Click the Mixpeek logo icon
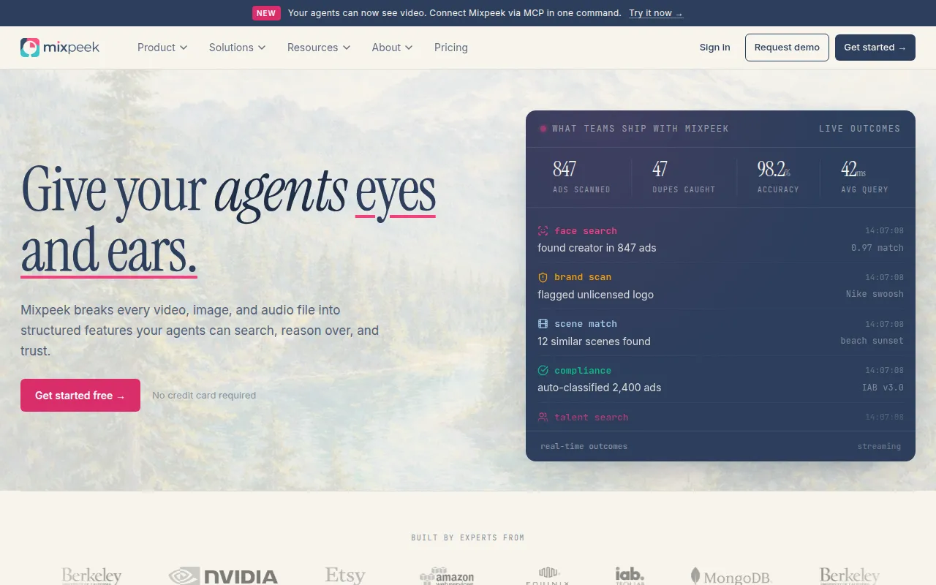The width and height of the screenshot is (936, 585). (x=30, y=48)
